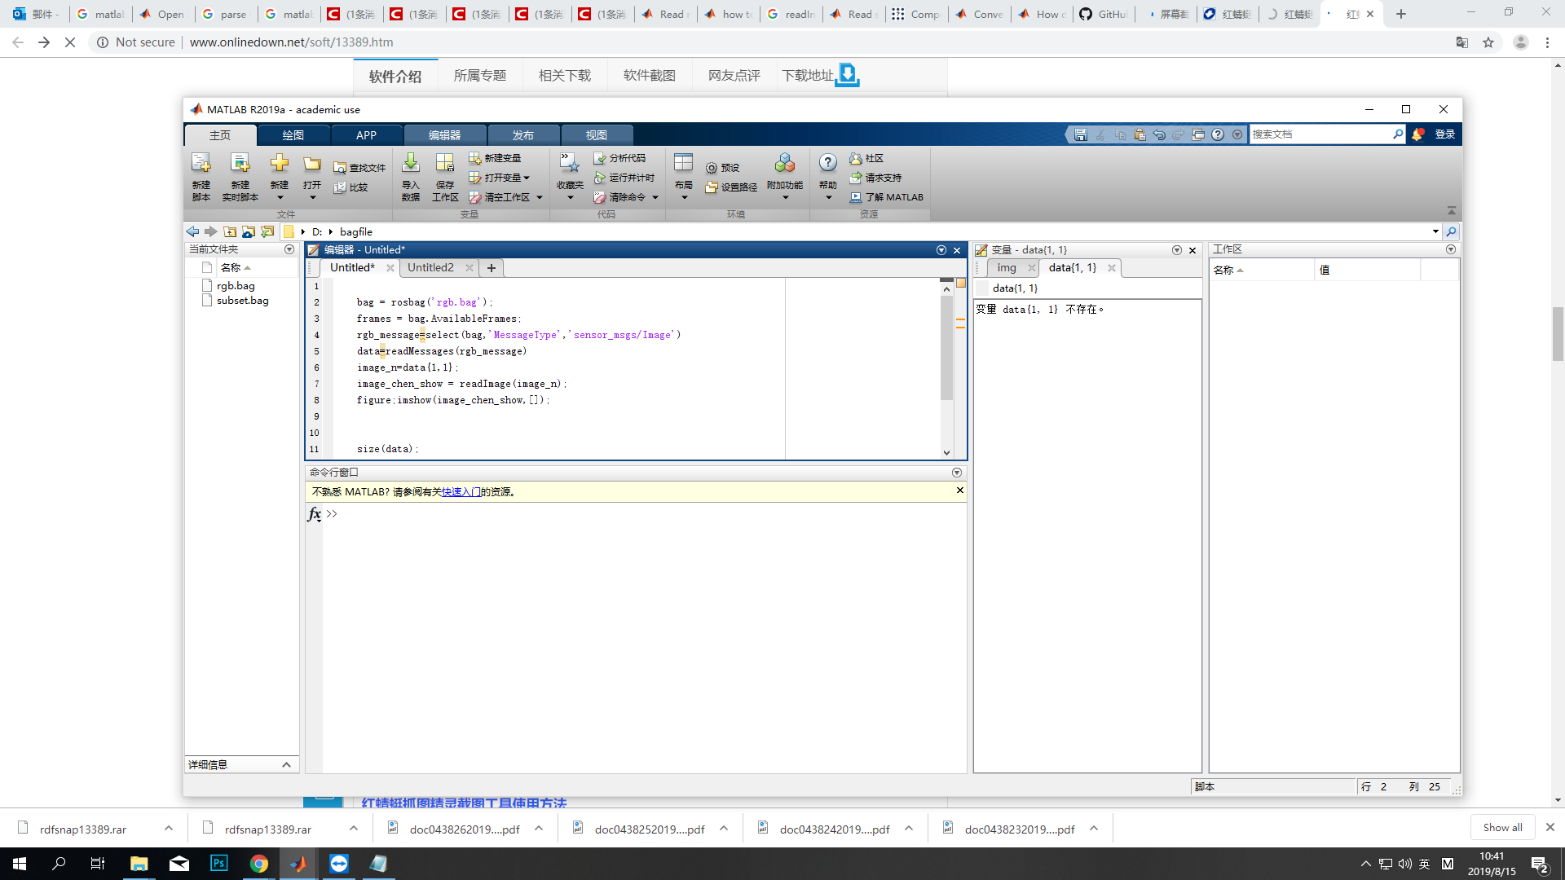Click the 新建脚本 new script icon
The height and width of the screenshot is (880, 1565).
201,164
